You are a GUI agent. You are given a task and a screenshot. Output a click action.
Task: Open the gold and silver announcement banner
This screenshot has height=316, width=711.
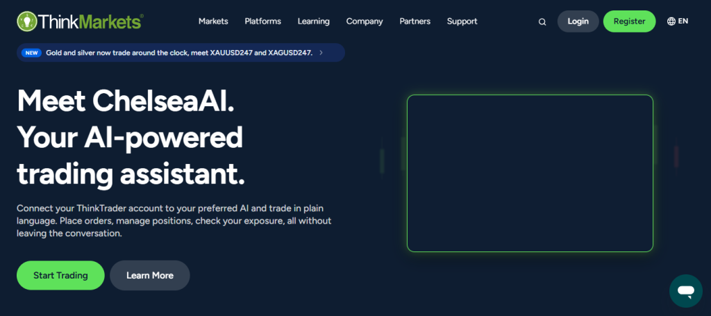click(181, 53)
